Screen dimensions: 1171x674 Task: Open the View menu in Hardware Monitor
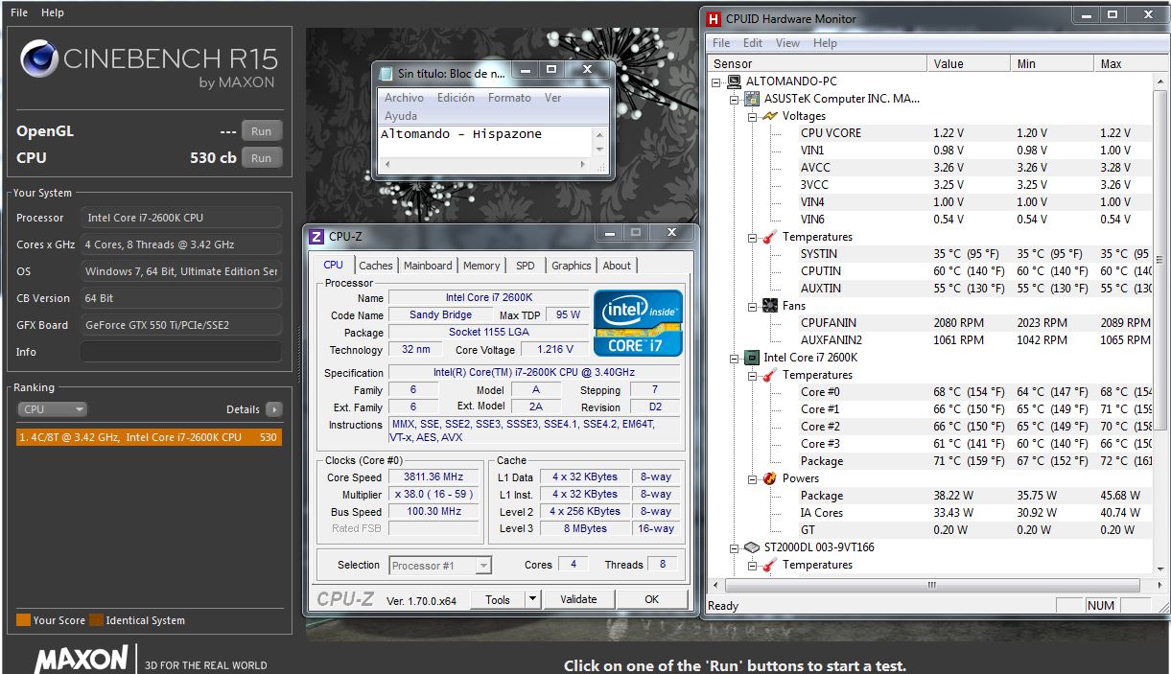coord(787,43)
